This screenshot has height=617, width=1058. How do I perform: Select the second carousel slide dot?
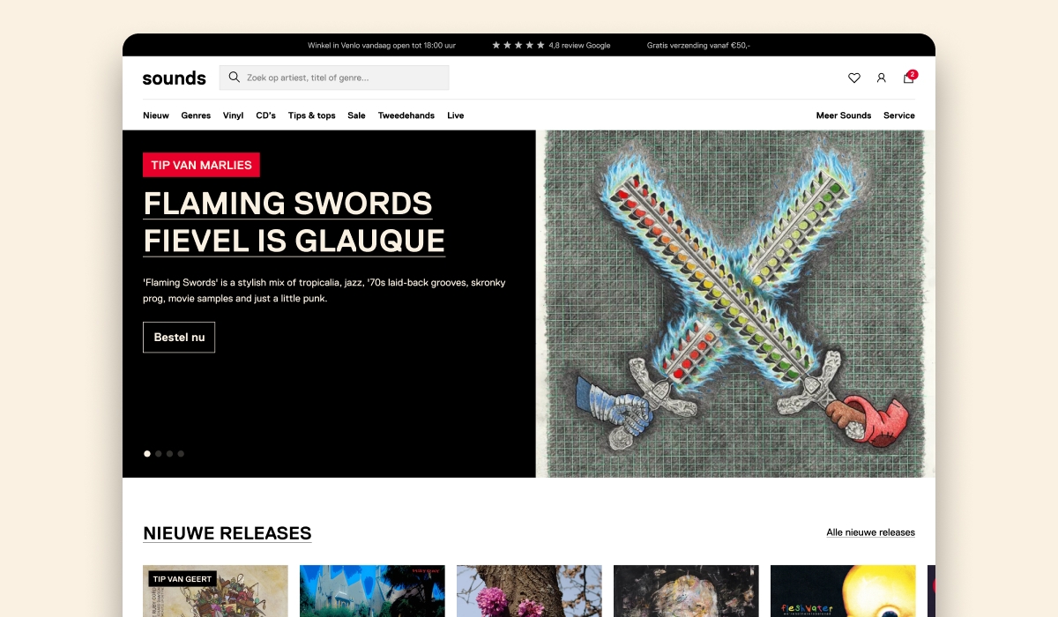[159, 454]
